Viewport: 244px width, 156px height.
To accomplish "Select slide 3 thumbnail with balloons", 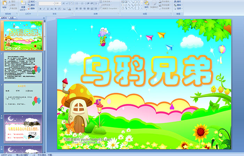I will pyautogui.click(x=23, y=98).
